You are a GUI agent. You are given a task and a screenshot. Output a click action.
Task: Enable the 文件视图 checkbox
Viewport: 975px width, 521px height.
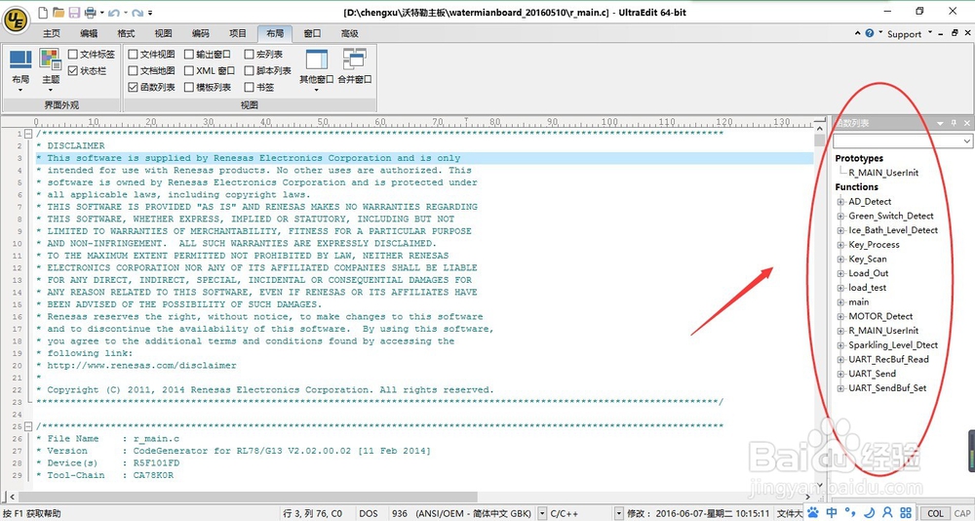pyautogui.click(x=133, y=55)
